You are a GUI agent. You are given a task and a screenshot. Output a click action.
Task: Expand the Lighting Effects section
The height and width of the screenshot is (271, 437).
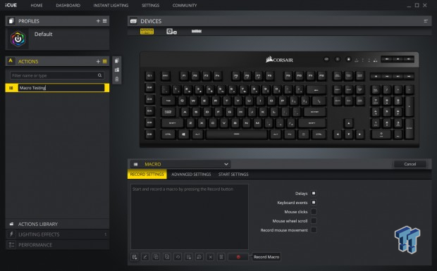[57, 234]
